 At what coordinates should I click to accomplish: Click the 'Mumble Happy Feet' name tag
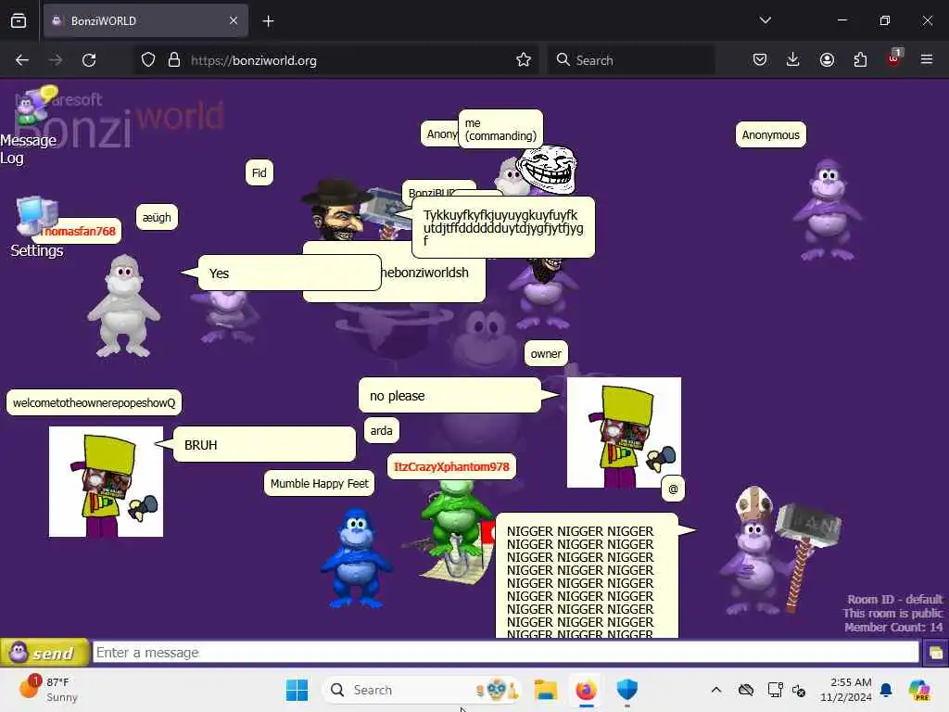coord(320,483)
